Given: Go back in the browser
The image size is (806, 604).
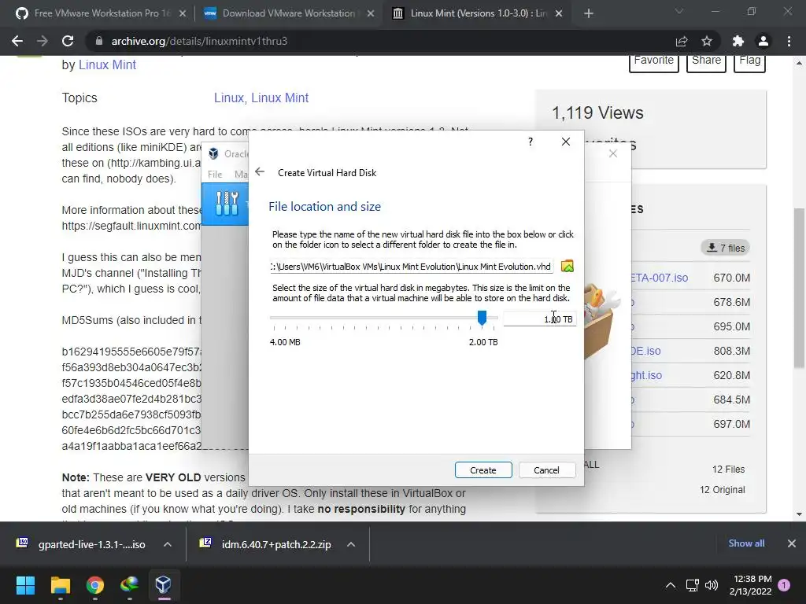Looking at the screenshot, I should coord(17,41).
